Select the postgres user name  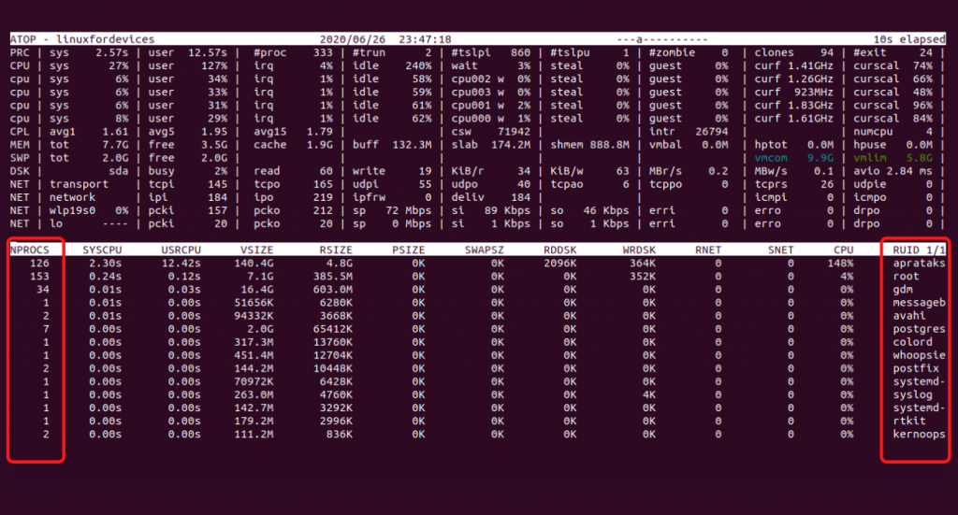pos(919,329)
